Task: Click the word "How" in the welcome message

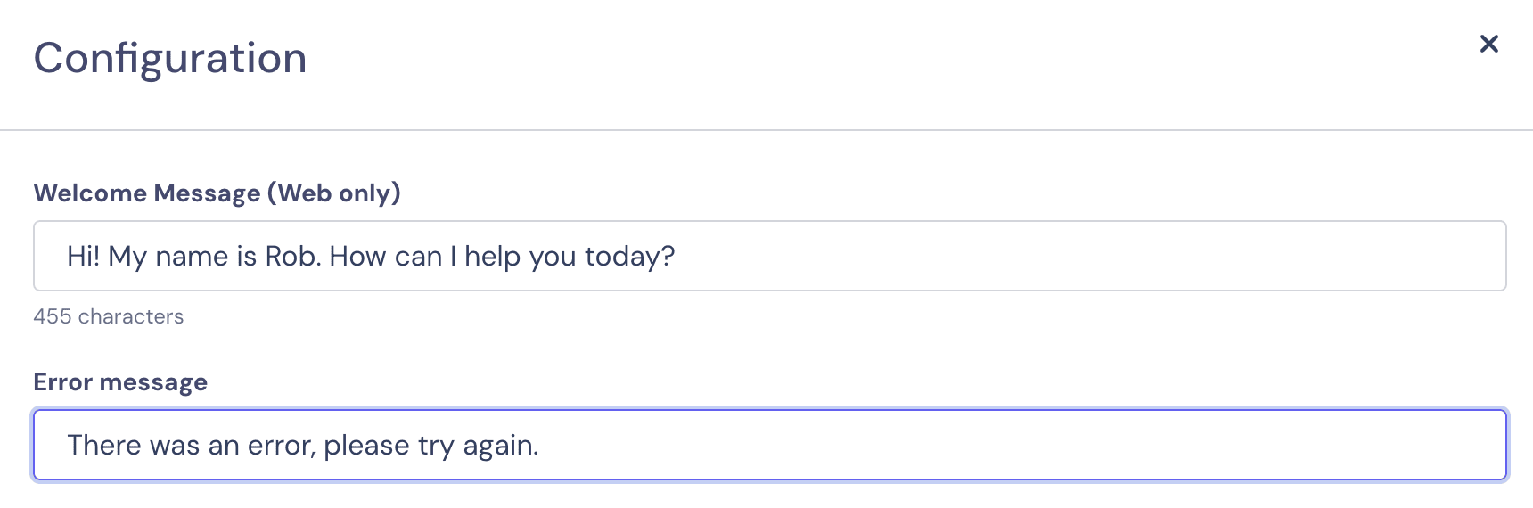Action: point(357,257)
